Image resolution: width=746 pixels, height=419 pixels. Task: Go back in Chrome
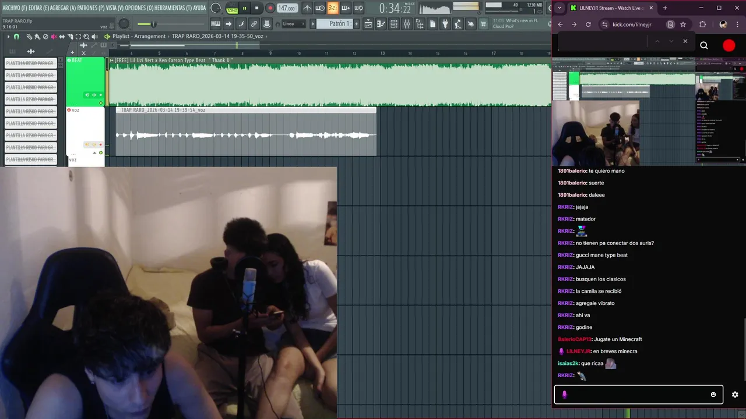tap(560, 24)
